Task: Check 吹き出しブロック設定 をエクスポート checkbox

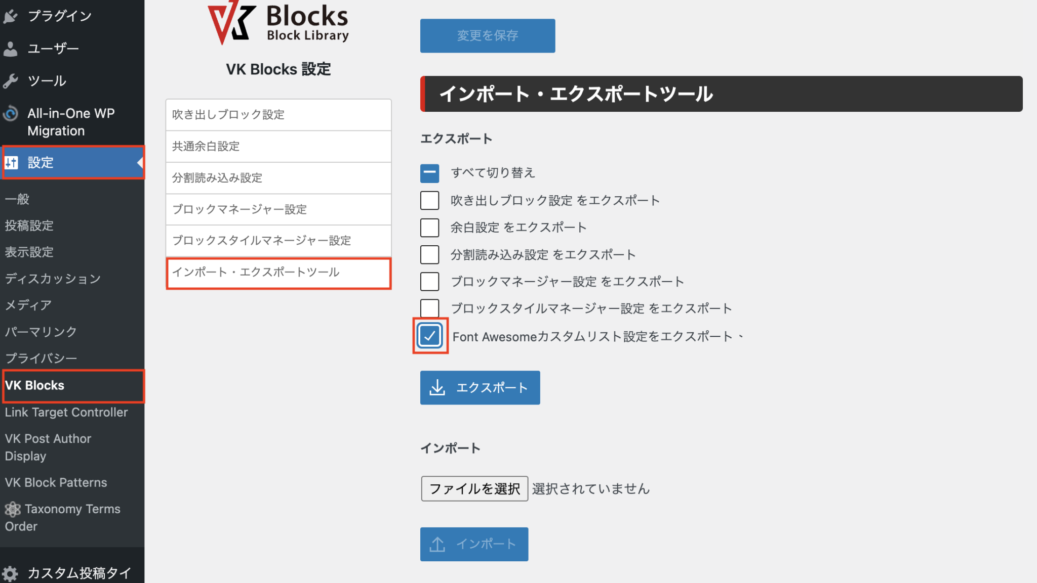Action: [429, 200]
